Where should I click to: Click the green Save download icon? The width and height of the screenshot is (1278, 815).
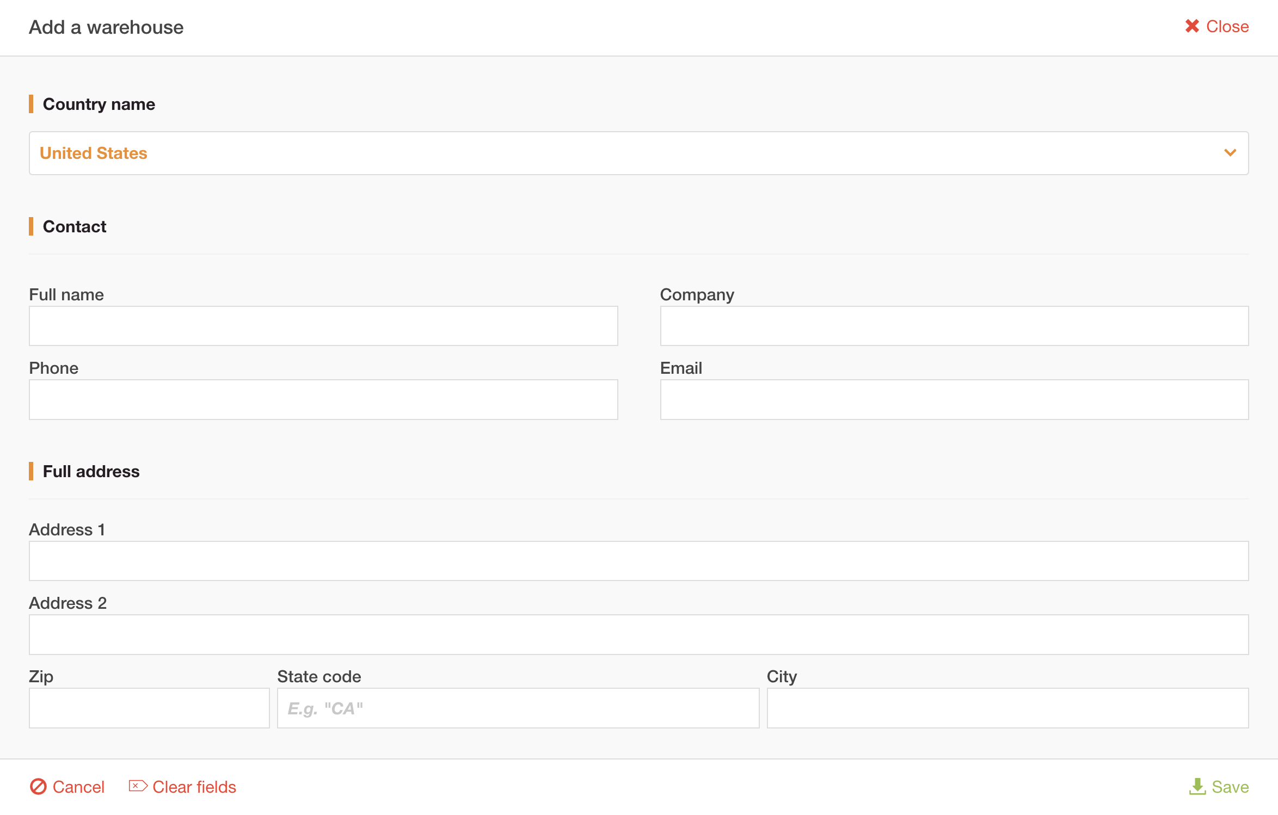click(x=1197, y=787)
